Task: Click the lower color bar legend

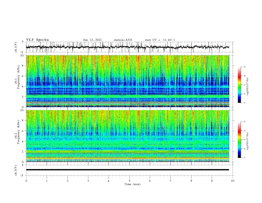Action: point(240,140)
